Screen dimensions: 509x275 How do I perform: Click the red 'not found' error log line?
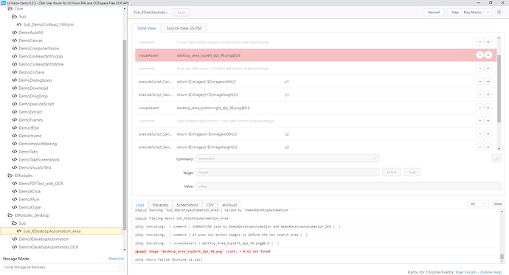[203, 251]
